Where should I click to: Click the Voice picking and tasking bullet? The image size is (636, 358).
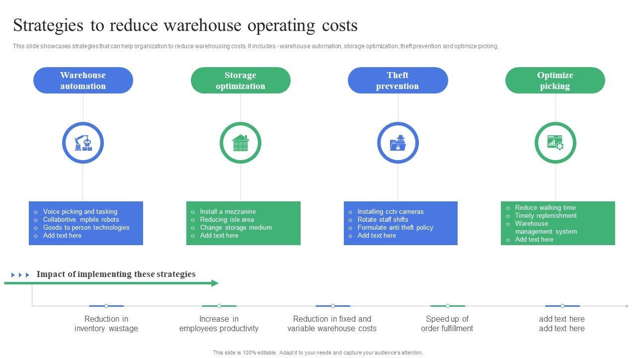point(80,211)
